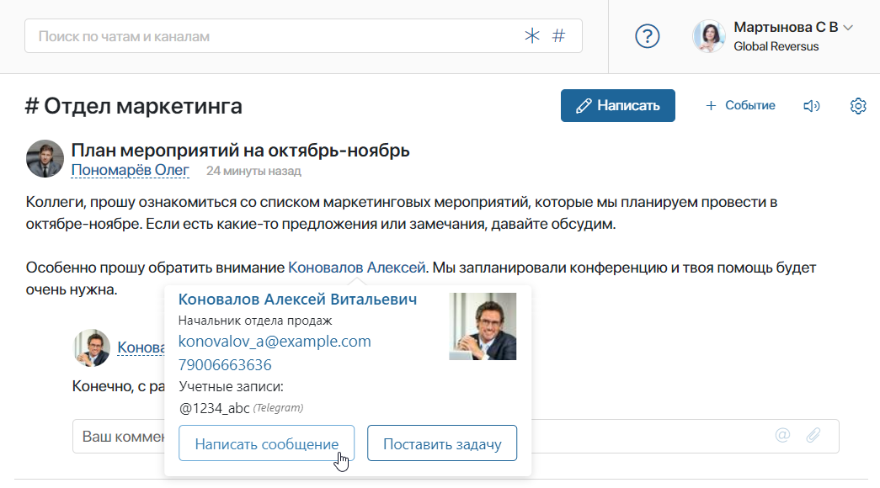Click phone number 79006663636

[x=225, y=365]
